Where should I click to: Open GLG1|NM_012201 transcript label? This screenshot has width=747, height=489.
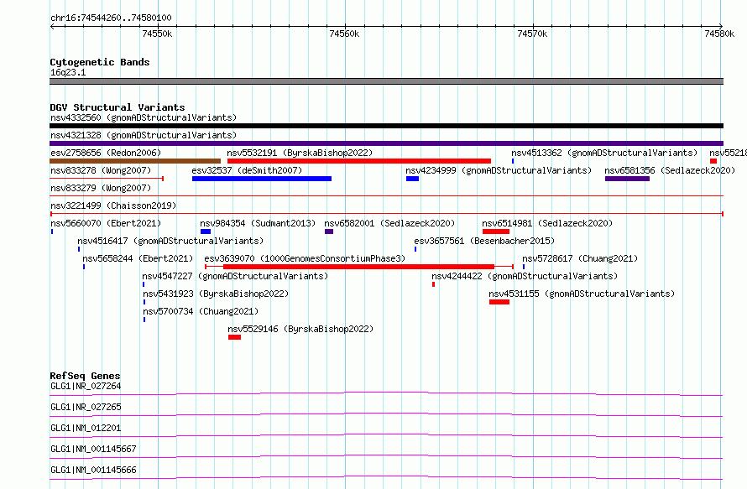click(86, 428)
